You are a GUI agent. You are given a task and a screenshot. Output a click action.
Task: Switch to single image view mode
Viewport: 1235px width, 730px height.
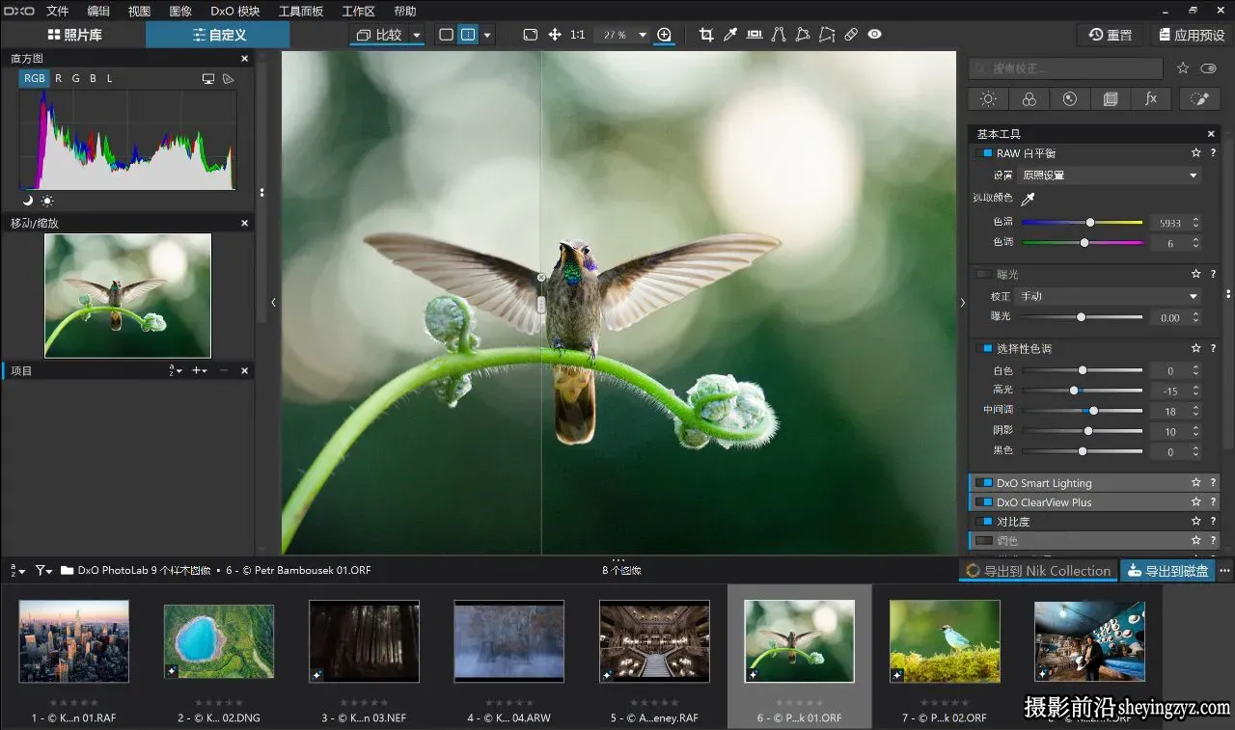point(446,35)
